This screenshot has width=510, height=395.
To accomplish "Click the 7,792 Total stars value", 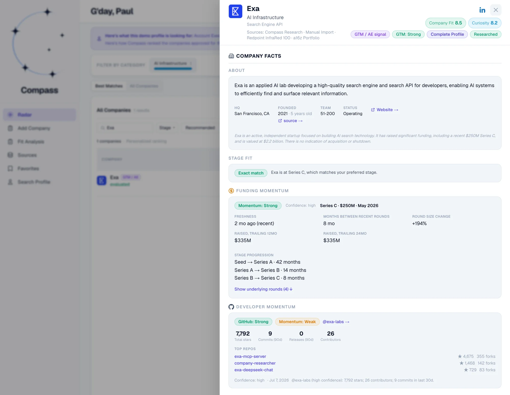I will pyautogui.click(x=243, y=334).
